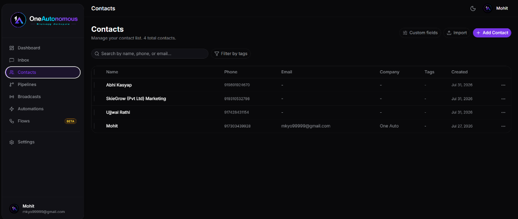This screenshot has width=518, height=219.
Task: Click the Flows workflow icon
Action: (12, 121)
